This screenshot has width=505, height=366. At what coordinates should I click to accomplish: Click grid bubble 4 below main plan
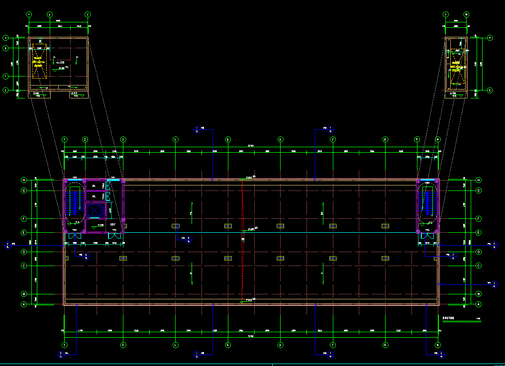pyautogui.click(x=176, y=345)
